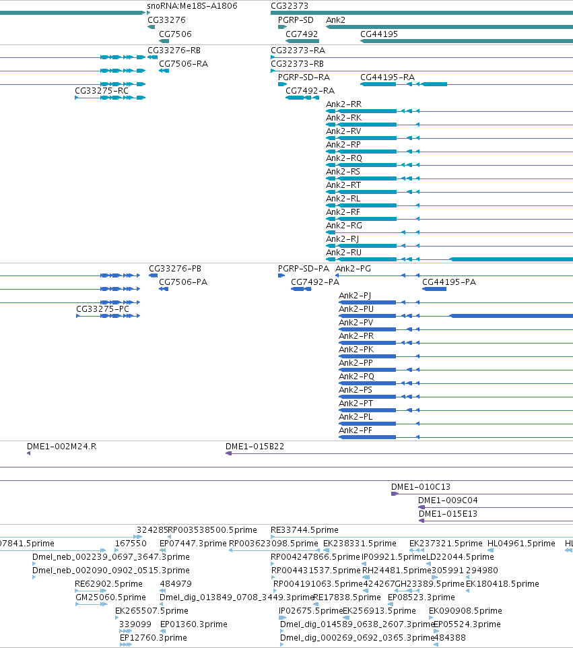573x648 pixels.
Task: Click transcript Ank2-RJ
Action: coord(343,239)
